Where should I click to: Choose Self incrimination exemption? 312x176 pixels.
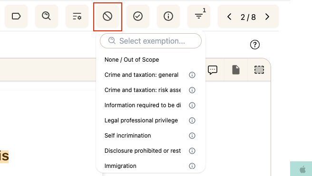click(x=128, y=136)
